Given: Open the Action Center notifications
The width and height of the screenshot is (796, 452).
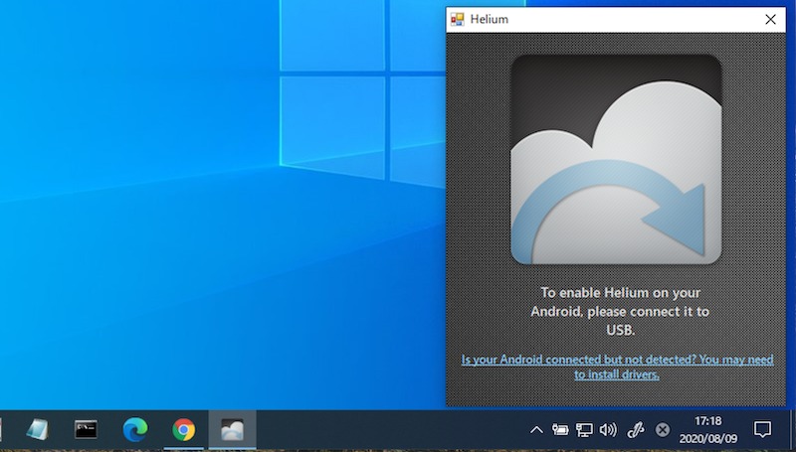Looking at the screenshot, I should click(x=762, y=430).
